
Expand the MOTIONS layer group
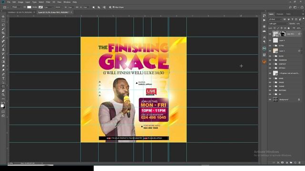tap(273, 90)
